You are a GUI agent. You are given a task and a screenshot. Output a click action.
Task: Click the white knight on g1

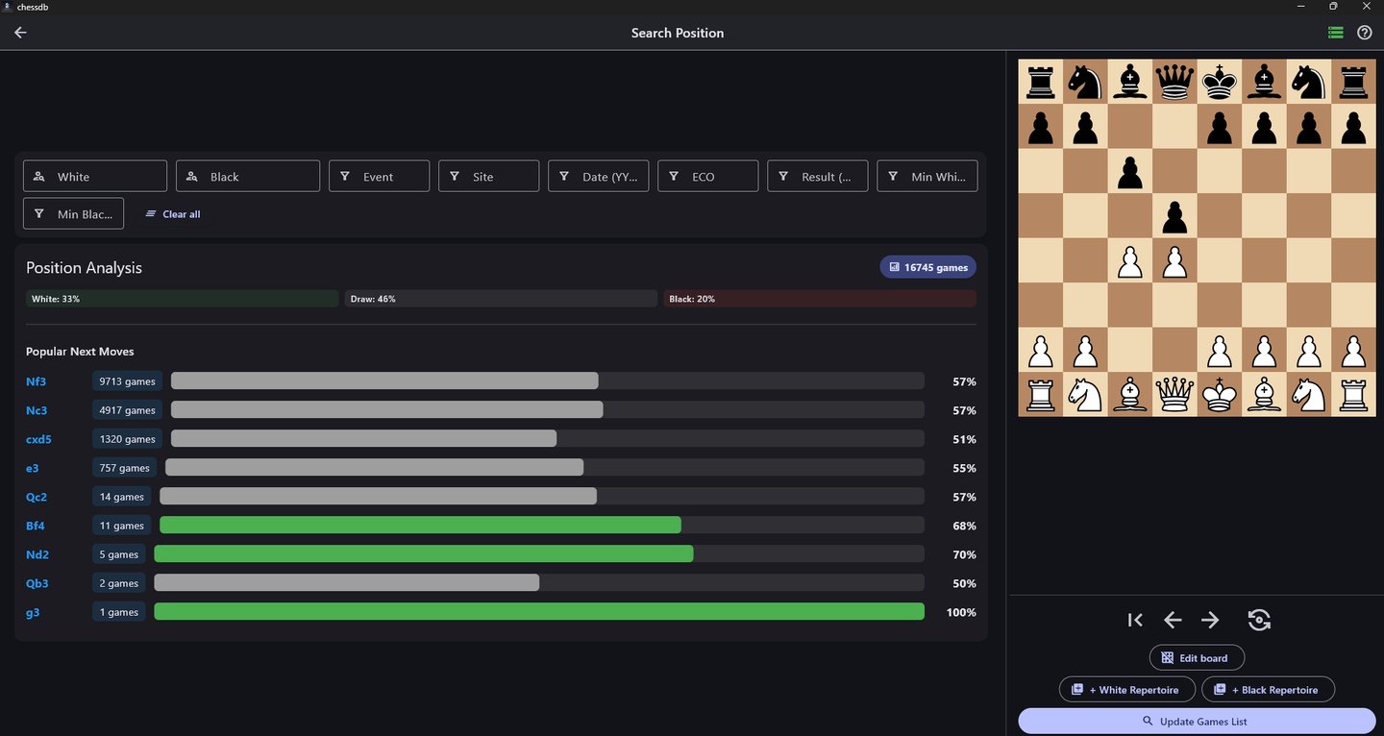pos(1309,394)
